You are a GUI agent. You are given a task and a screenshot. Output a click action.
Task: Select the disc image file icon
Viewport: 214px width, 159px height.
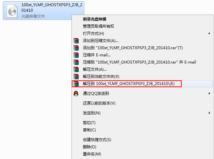[12, 11]
